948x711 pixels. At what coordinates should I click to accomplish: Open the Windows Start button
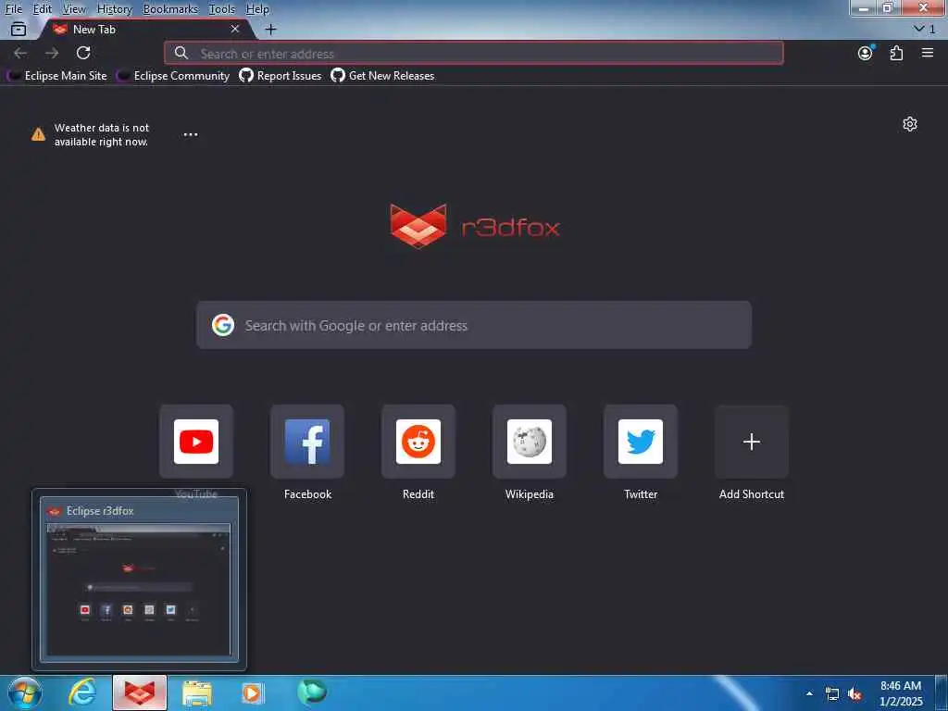point(25,692)
